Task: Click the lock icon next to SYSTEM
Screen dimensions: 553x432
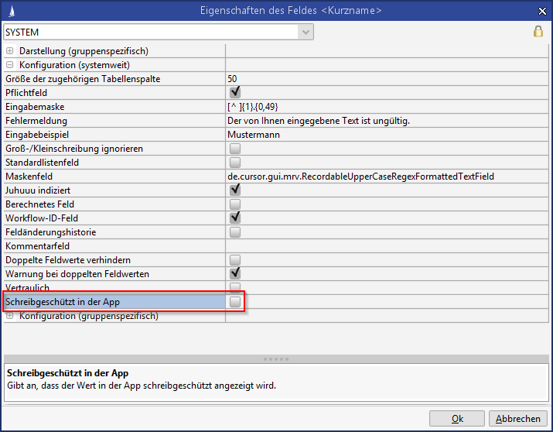Action: [x=538, y=32]
